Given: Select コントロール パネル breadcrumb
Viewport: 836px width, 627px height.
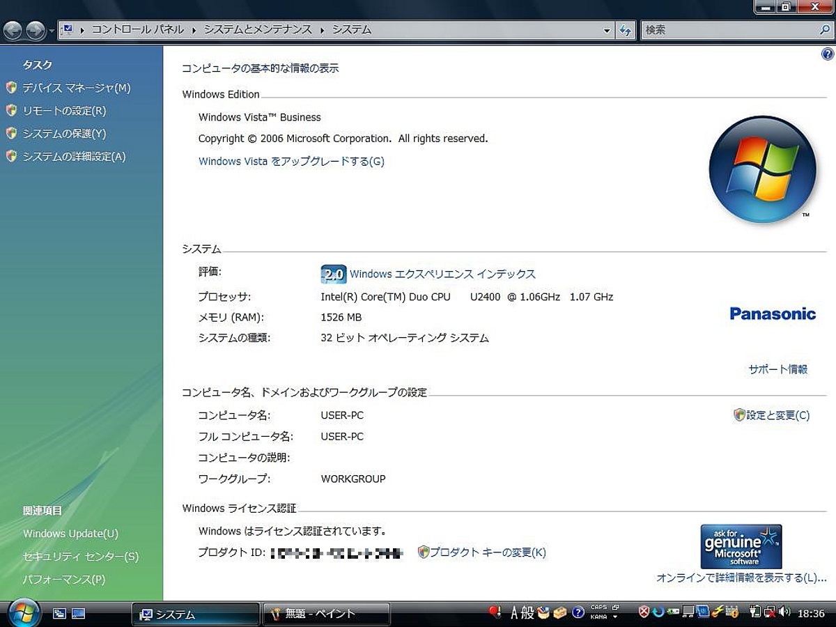Looking at the screenshot, I should pos(138,30).
